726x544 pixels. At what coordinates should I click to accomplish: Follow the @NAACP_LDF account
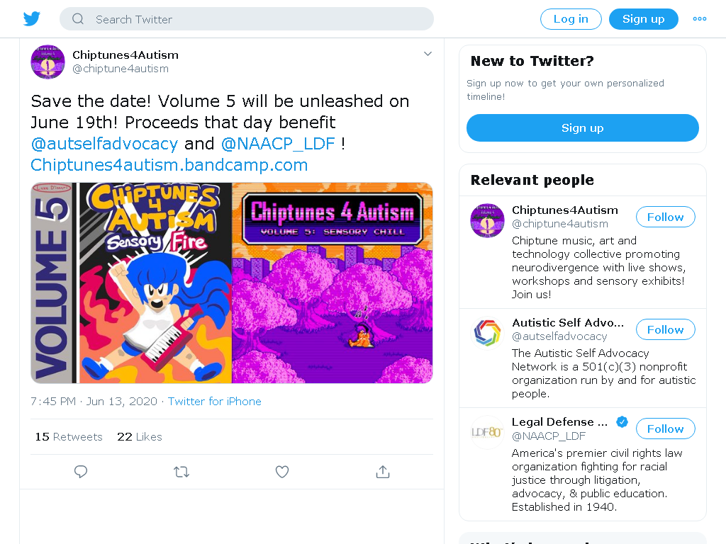click(665, 429)
